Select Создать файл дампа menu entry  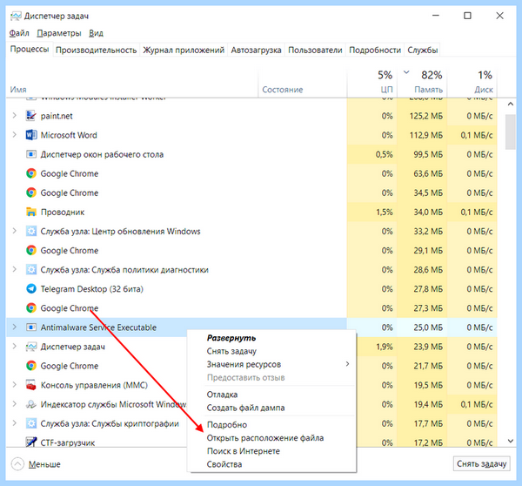pos(271,408)
